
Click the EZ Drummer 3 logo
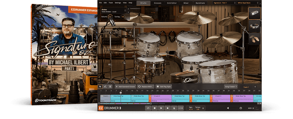click(x=110, y=108)
